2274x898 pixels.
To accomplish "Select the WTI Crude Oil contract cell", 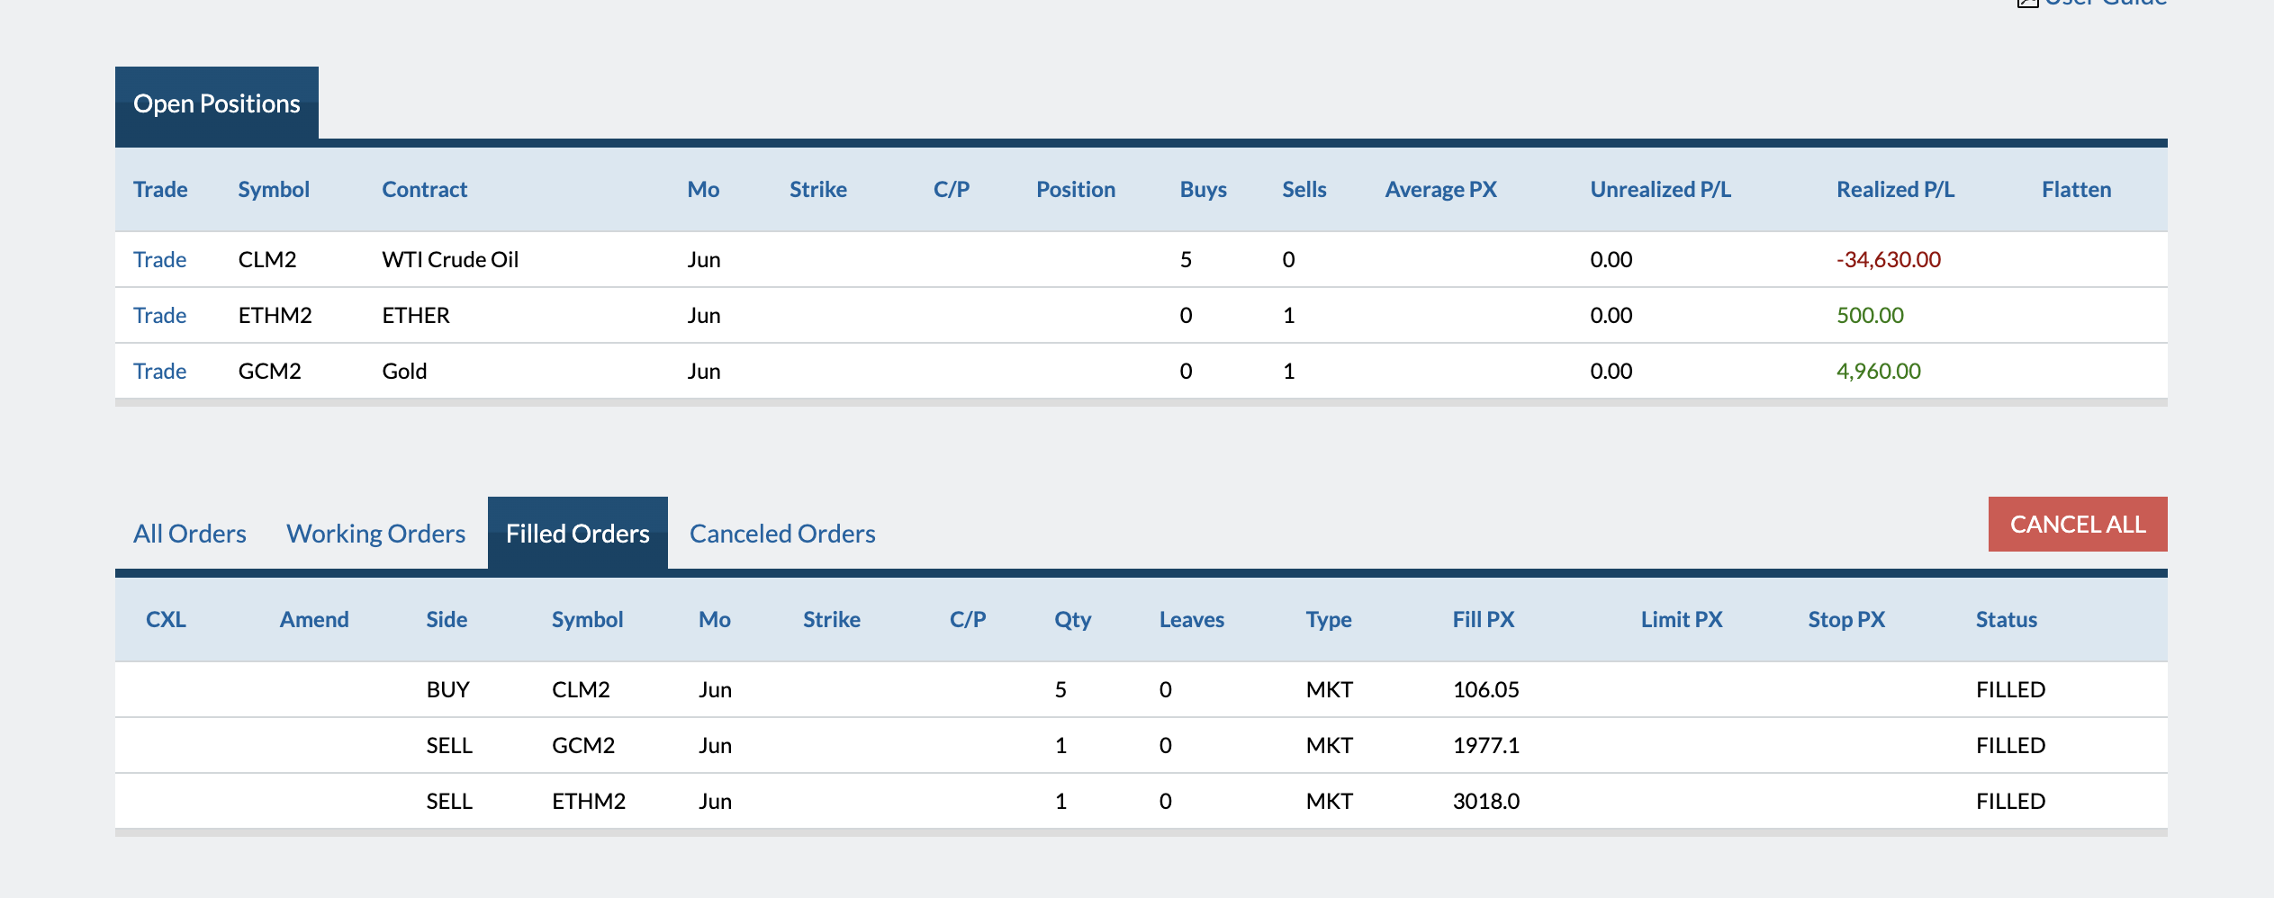I will (450, 259).
